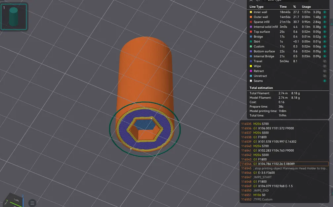This screenshot has height=207, width=333.
Task: Select G-code line 116541
Action: tap(284, 150)
